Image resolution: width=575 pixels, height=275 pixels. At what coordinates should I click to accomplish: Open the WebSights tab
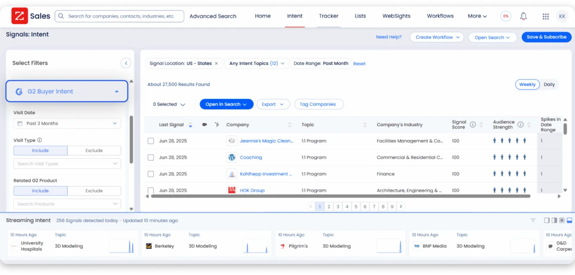coord(396,16)
